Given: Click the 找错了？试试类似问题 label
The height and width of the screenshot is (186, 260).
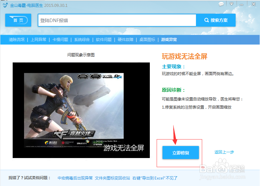Looking at the screenshot, I should point(29,178).
